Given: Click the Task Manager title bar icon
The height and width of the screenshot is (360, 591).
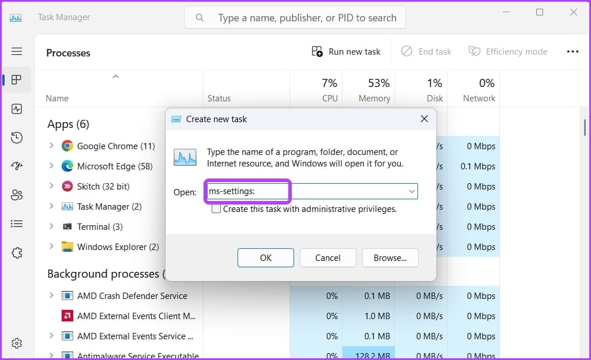Looking at the screenshot, I should [x=16, y=18].
